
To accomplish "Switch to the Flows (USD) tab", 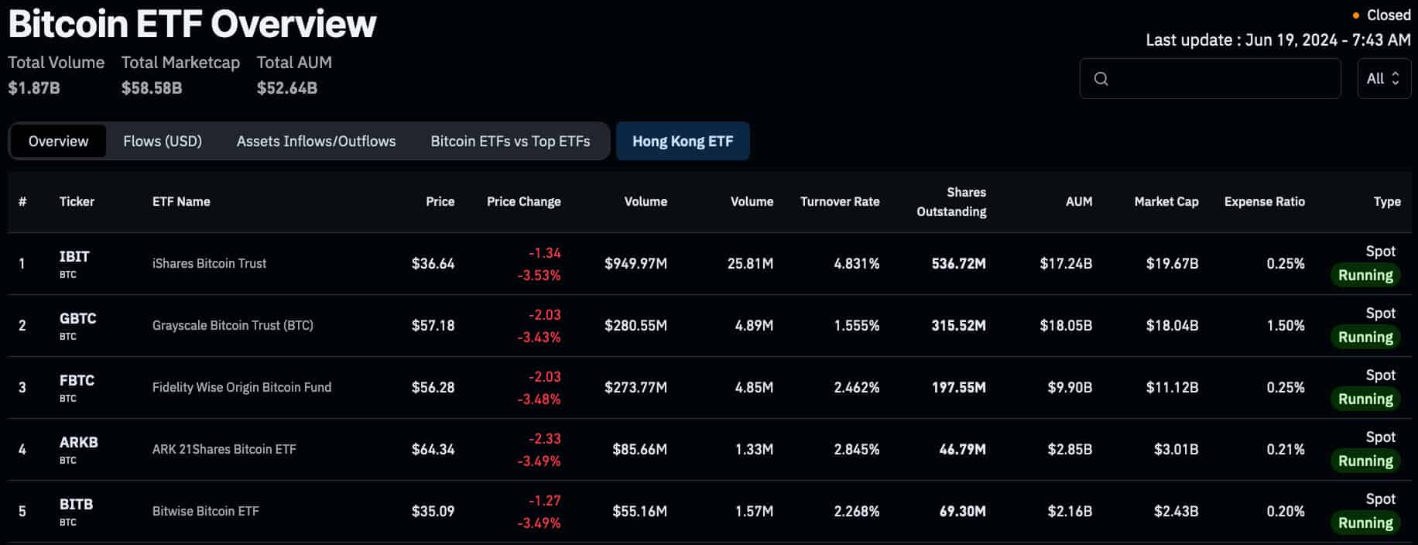I will point(162,141).
